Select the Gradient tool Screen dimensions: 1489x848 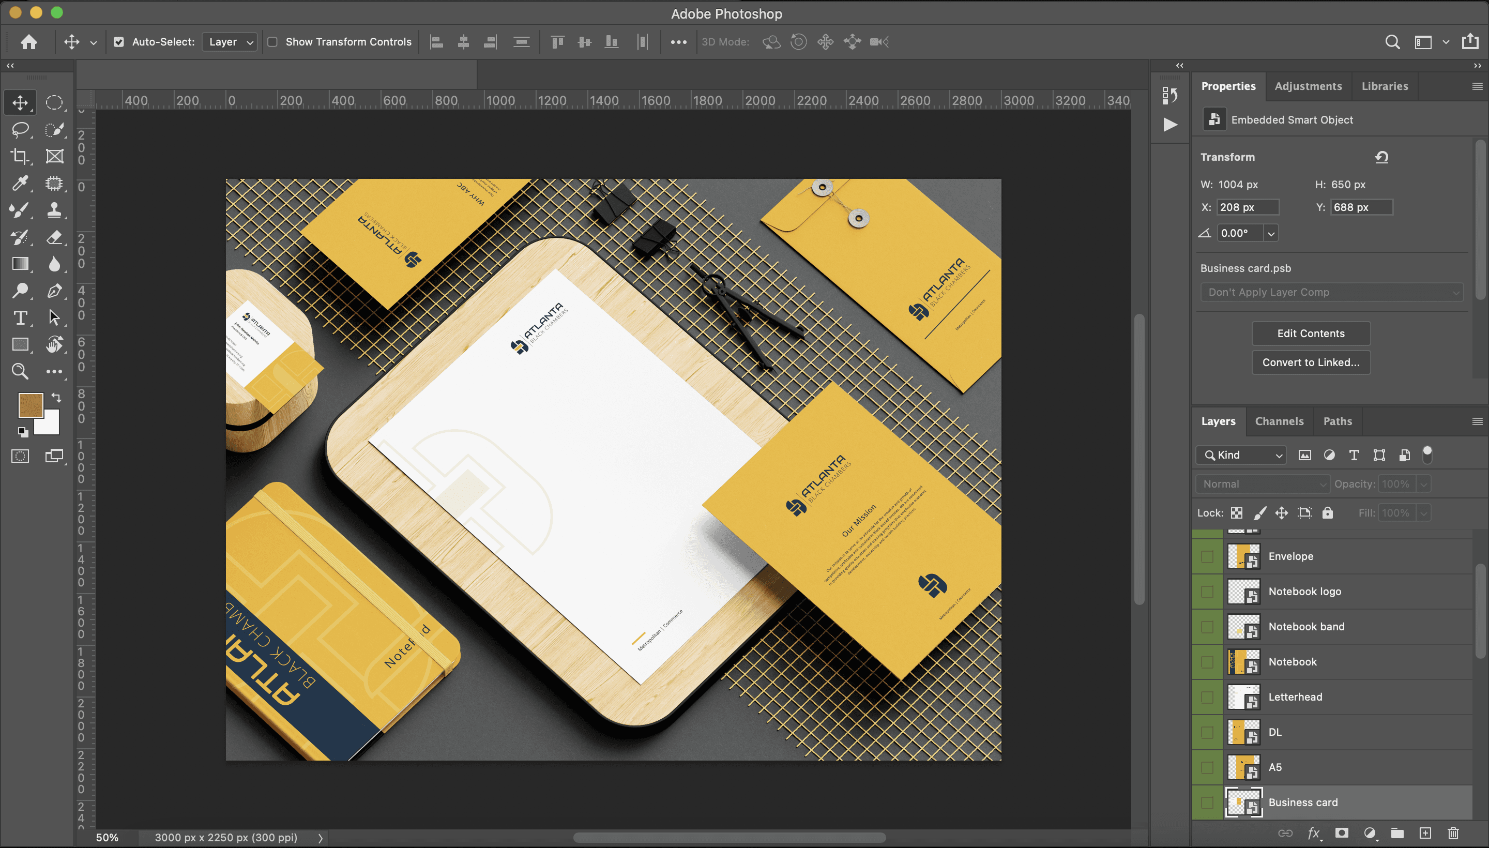[20, 264]
